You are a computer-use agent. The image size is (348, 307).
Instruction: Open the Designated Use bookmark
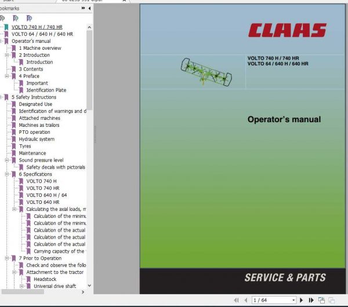tap(35, 104)
